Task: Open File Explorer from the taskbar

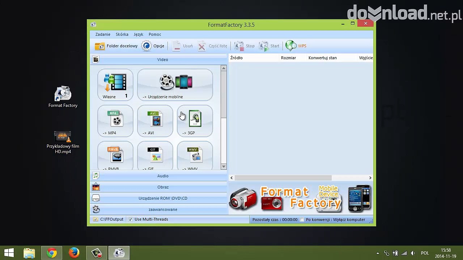Action: point(29,253)
